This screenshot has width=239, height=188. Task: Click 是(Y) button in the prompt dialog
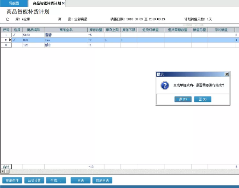click(x=183, y=99)
